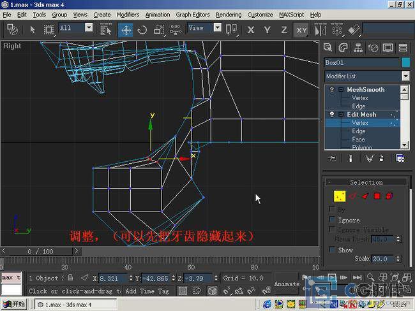Toggle Ignore Visible Edges checkbox
The width and height of the screenshot is (415, 311).
point(332,229)
